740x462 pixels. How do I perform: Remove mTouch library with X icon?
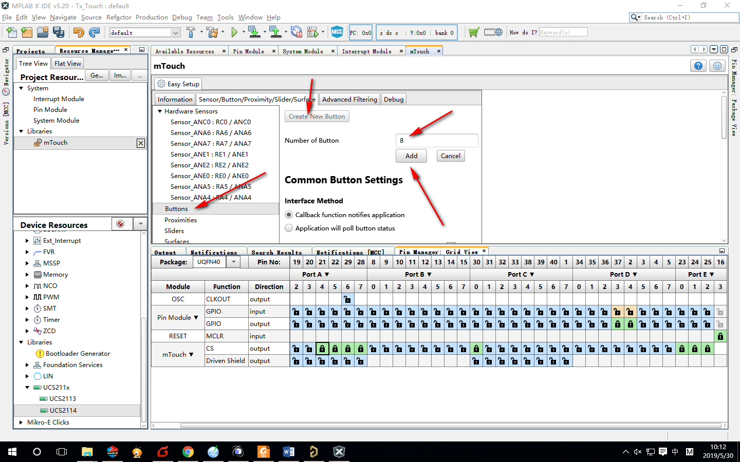(141, 143)
